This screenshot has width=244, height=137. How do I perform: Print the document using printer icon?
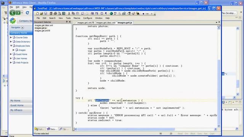tap(55, 14)
